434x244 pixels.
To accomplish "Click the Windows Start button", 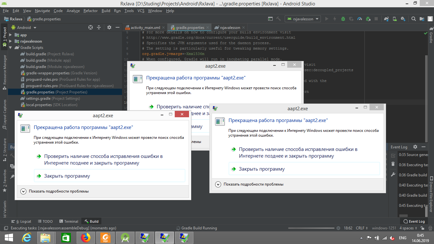I will pyautogui.click(x=9, y=237).
